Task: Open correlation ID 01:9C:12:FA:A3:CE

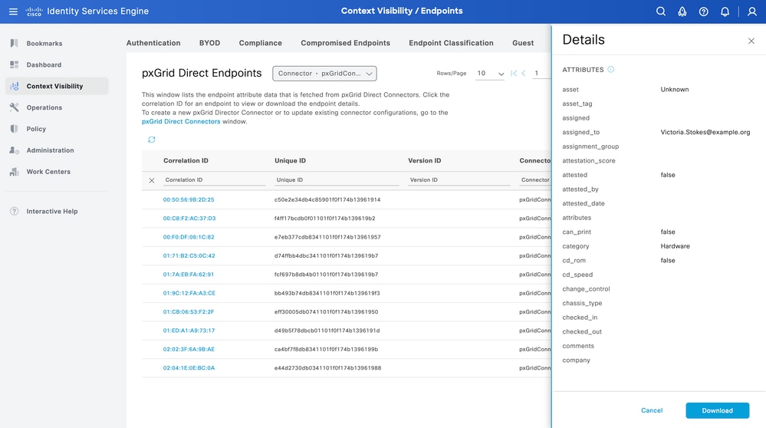Action: click(x=189, y=293)
